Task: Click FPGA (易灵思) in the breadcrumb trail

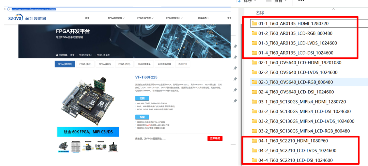Action: (104, 55)
